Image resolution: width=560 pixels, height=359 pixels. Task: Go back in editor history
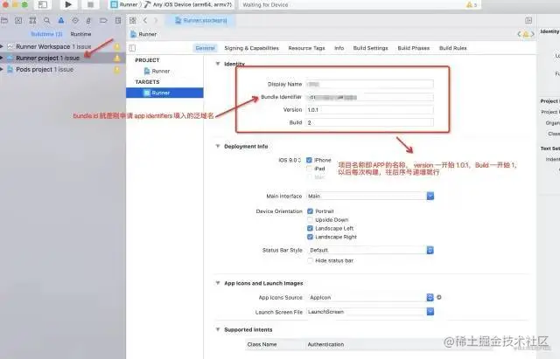(145, 20)
